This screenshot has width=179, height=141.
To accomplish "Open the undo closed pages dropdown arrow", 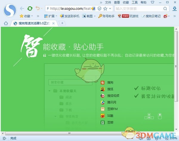I will click(42, 8).
